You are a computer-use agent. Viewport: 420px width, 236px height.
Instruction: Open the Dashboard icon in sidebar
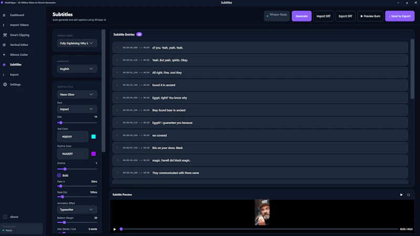pos(4,15)
